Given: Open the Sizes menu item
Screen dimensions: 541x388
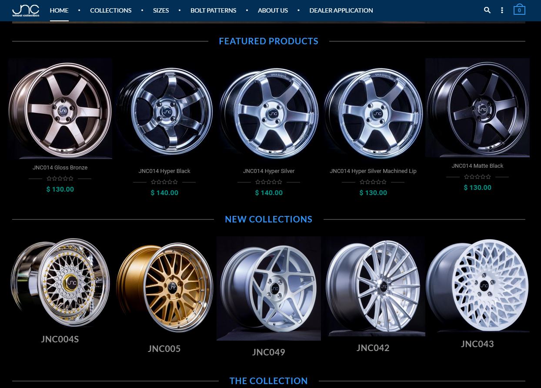Looking at the screenshot, I should [161, 10].
